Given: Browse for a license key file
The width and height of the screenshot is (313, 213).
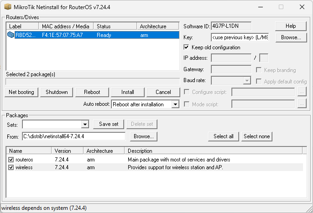Looking at the screenshot, I should point(291,37).
